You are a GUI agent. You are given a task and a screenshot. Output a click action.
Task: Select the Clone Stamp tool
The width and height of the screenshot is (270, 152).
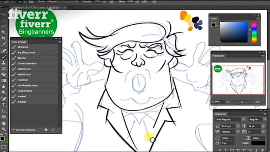point(4,63)
